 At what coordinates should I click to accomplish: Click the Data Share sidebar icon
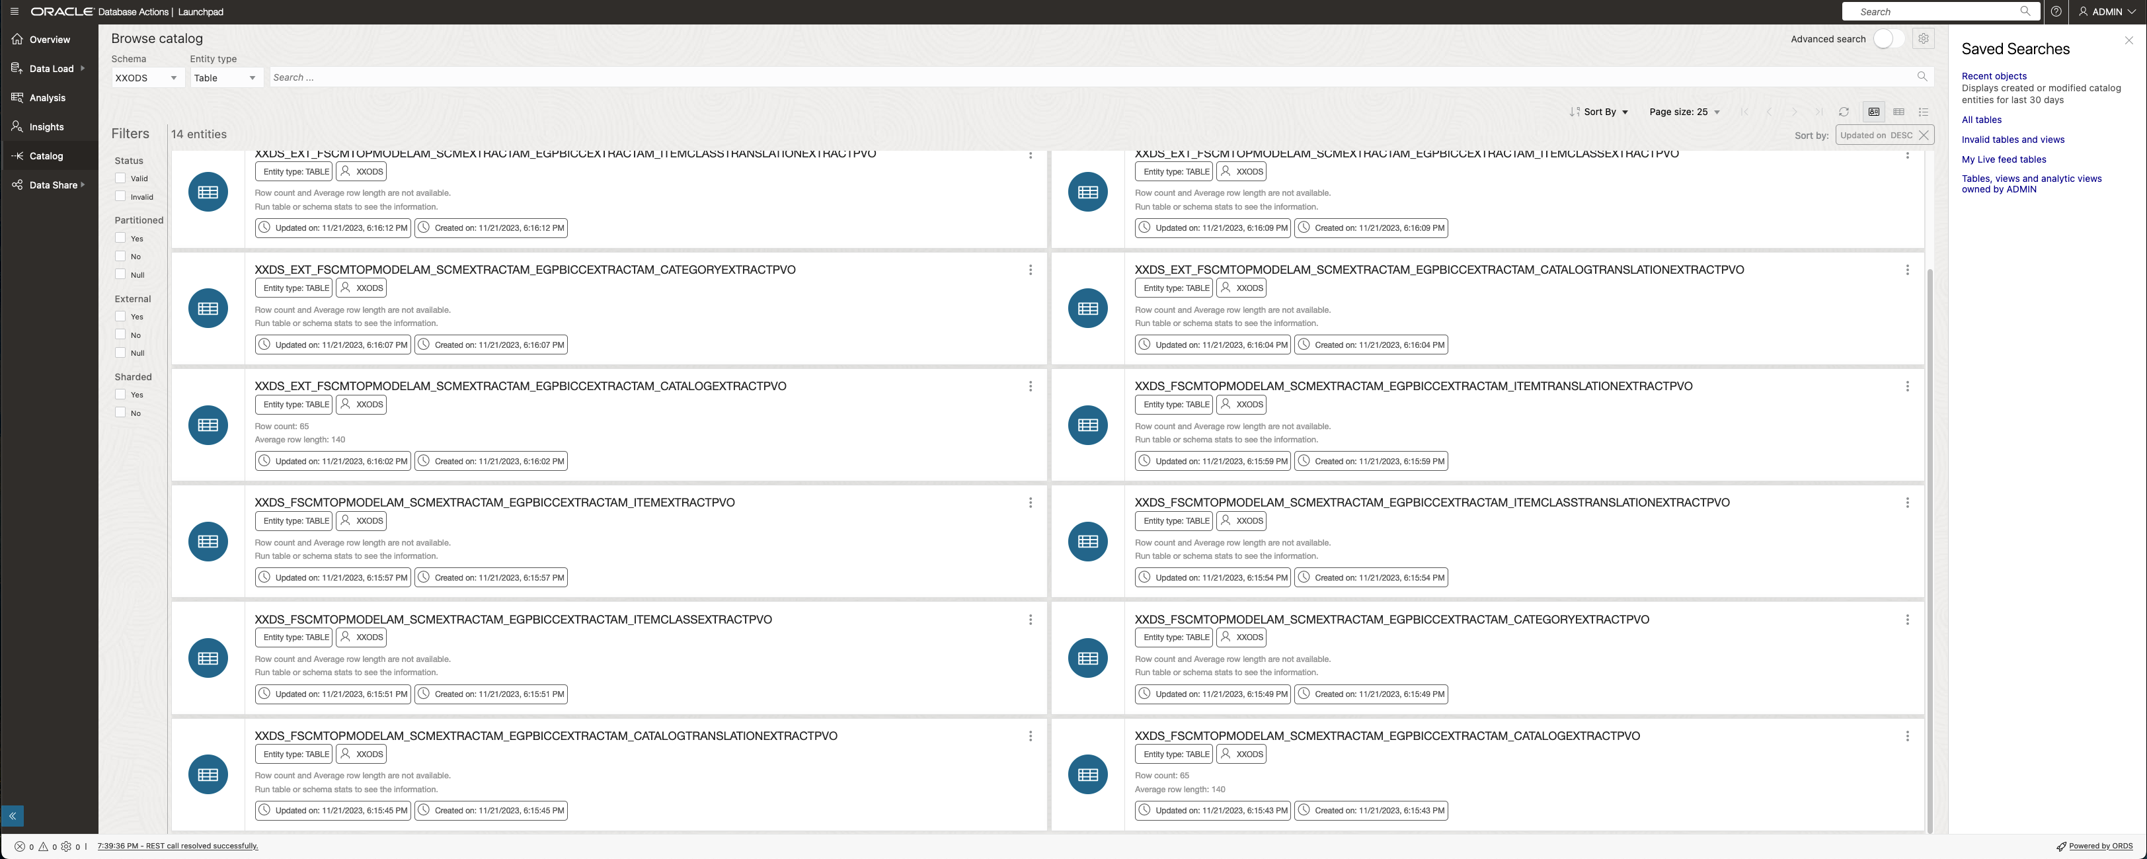17,184
